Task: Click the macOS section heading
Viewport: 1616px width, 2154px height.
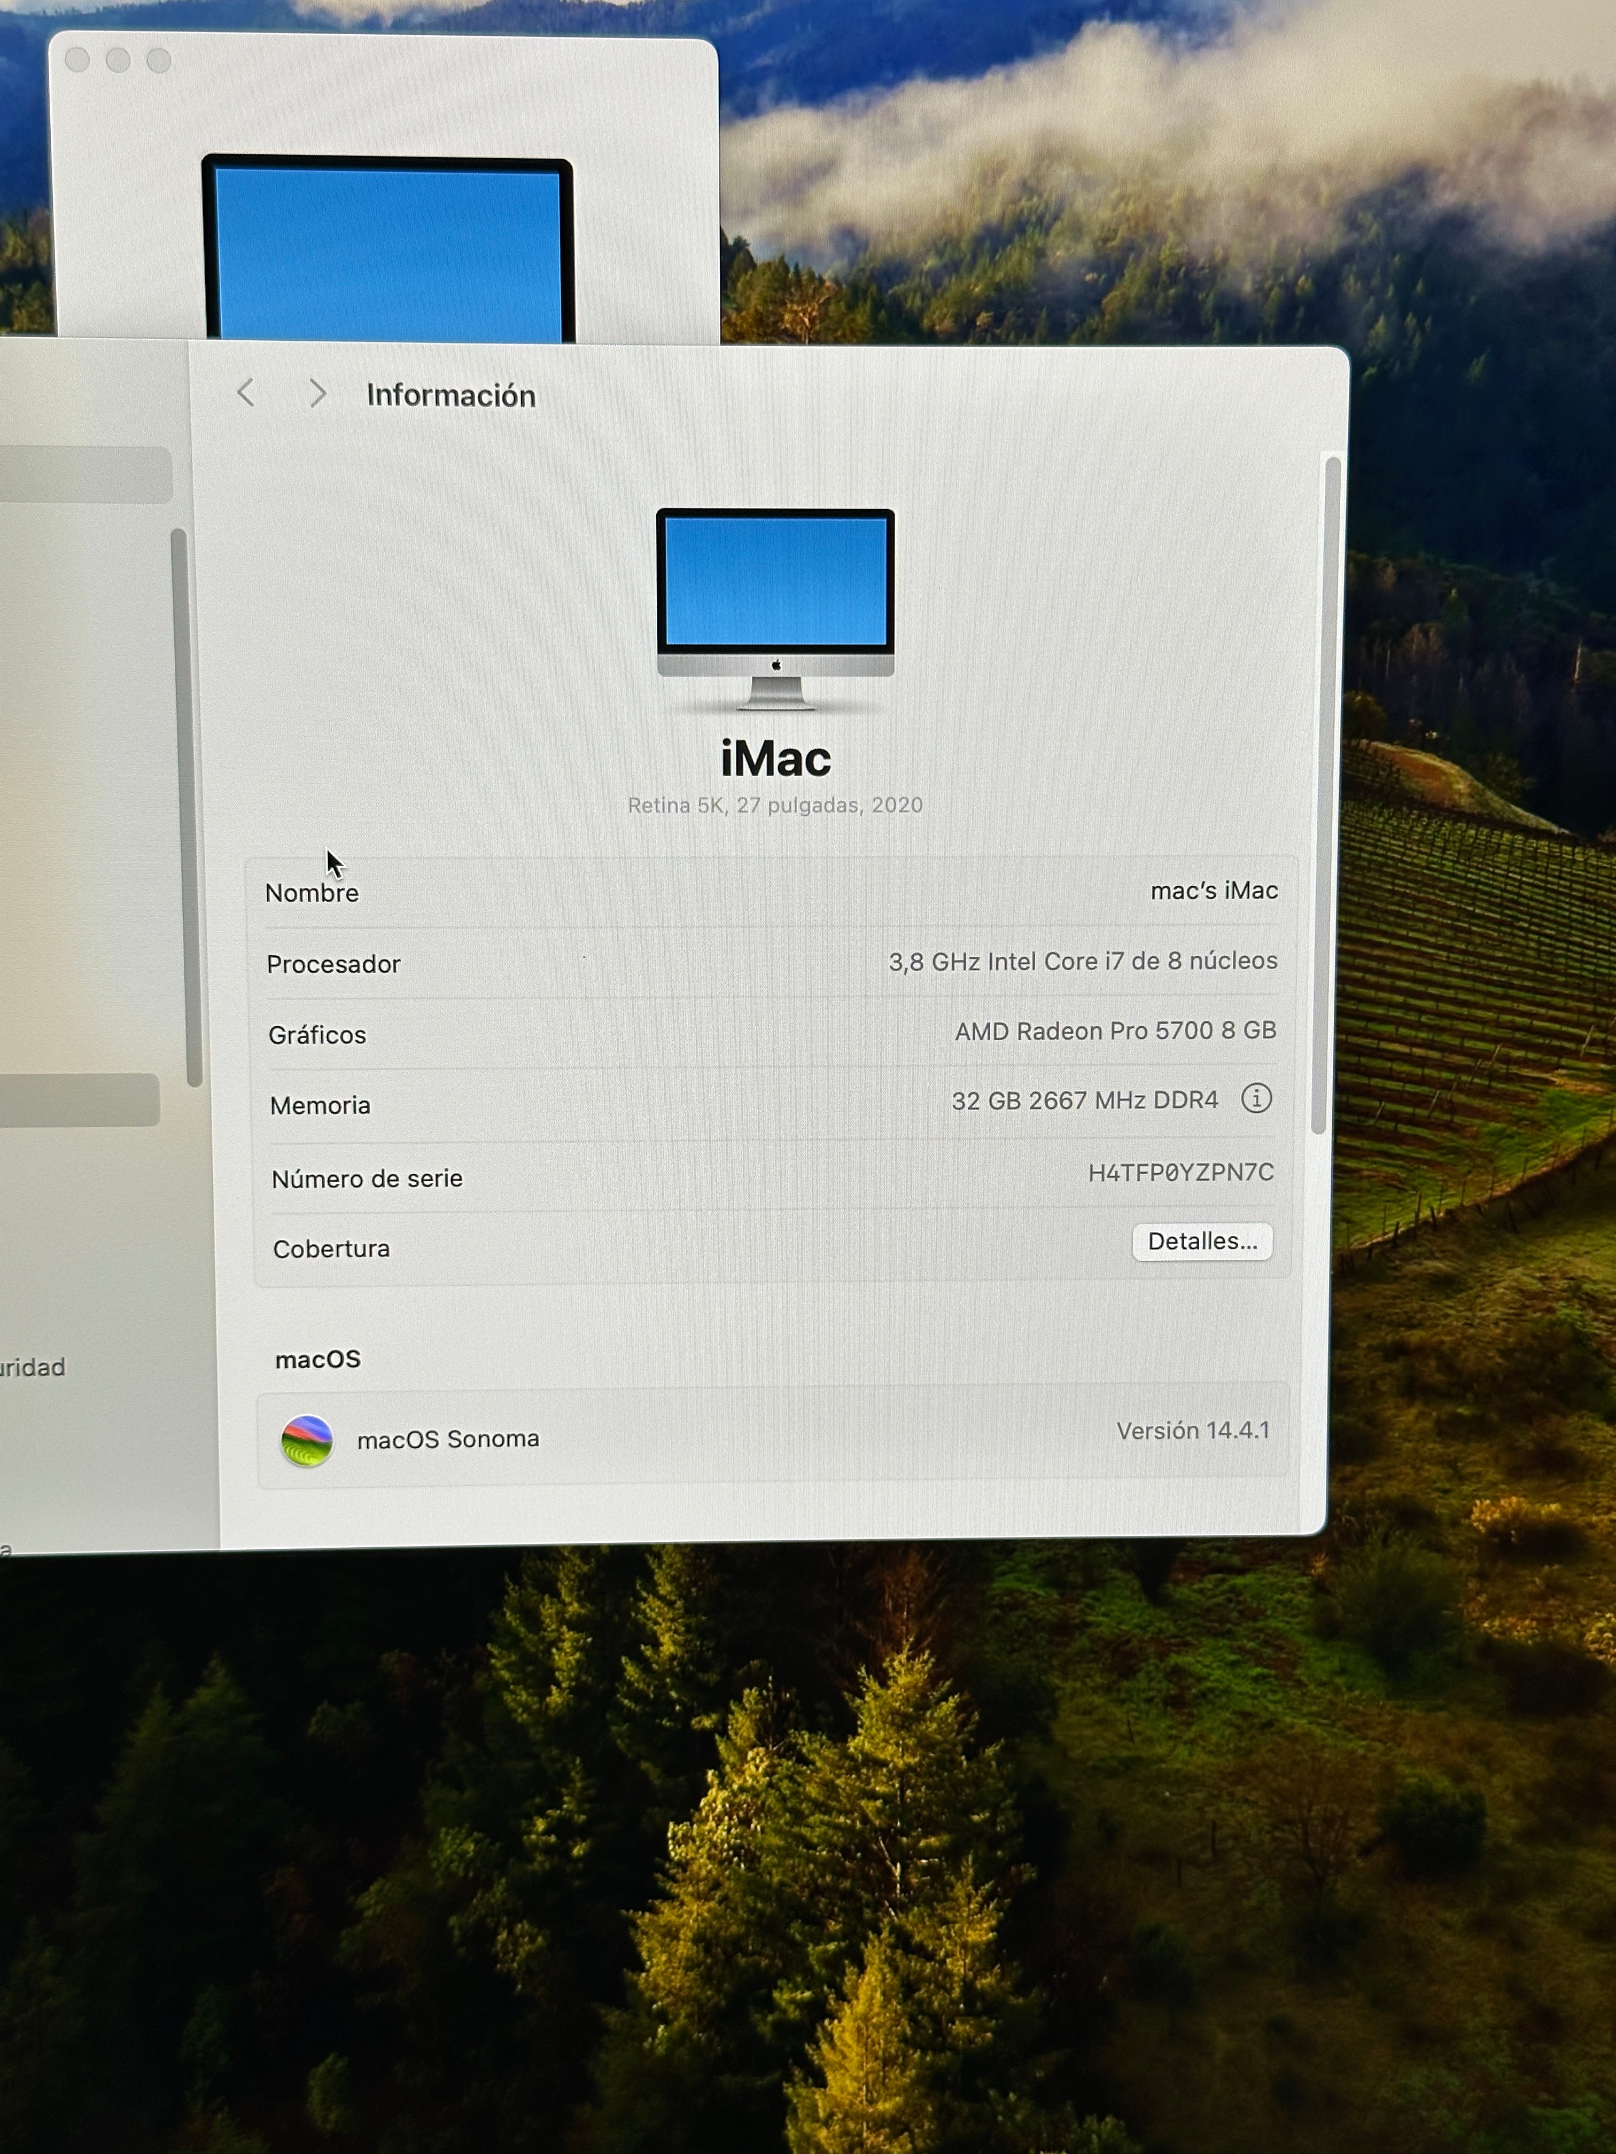Action: pos(317,1360)
